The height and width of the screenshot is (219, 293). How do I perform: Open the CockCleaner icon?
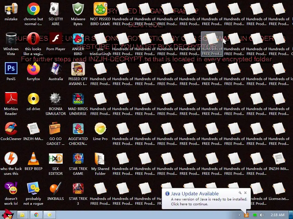[x=11, y=129]
